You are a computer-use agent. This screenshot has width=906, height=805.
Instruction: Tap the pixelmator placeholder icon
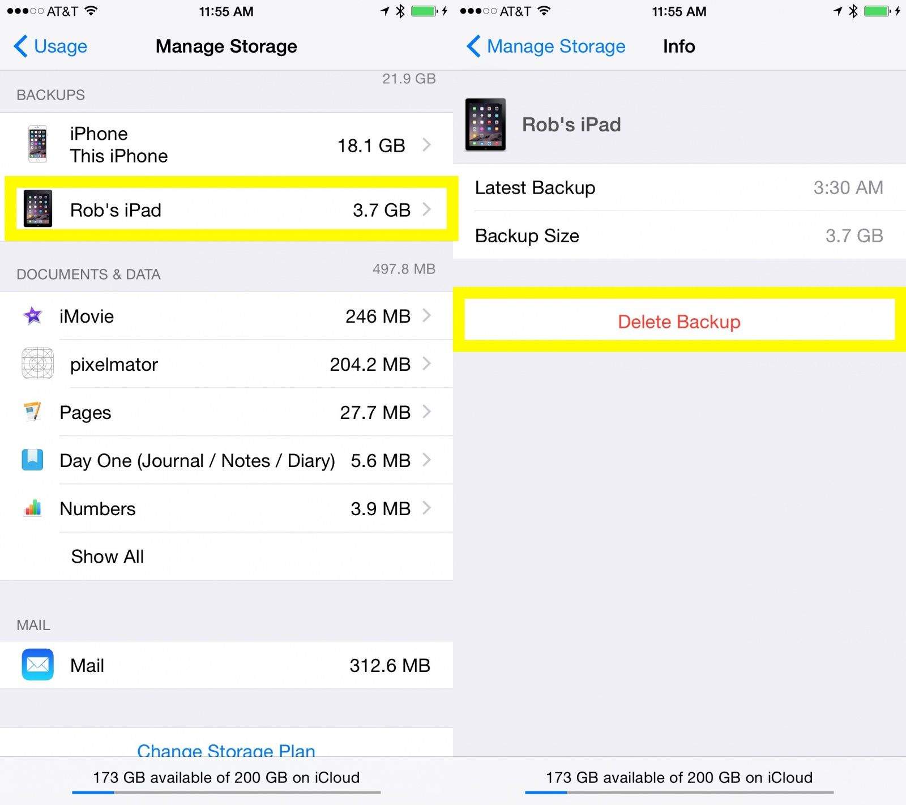tap(37, 363)
